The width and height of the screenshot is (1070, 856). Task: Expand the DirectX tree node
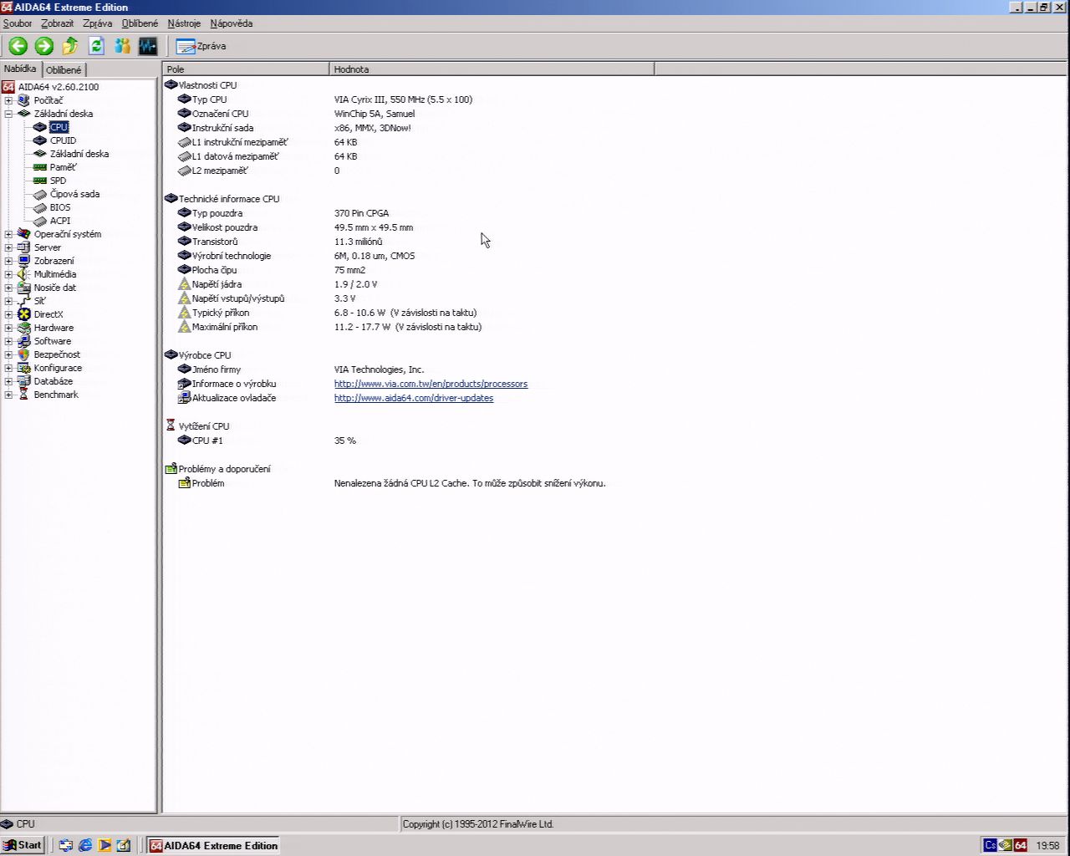click(8, 314)
